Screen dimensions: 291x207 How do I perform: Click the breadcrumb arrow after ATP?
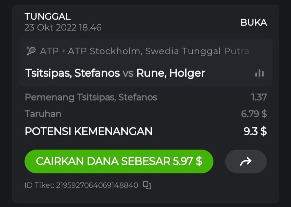[64, 51]
